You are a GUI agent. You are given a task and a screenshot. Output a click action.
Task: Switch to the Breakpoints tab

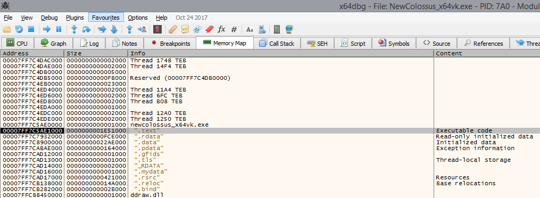click(170, 44)
